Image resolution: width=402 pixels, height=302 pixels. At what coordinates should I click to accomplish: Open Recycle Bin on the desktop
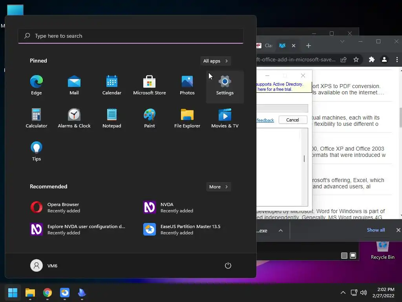click(x=382, y=250)
